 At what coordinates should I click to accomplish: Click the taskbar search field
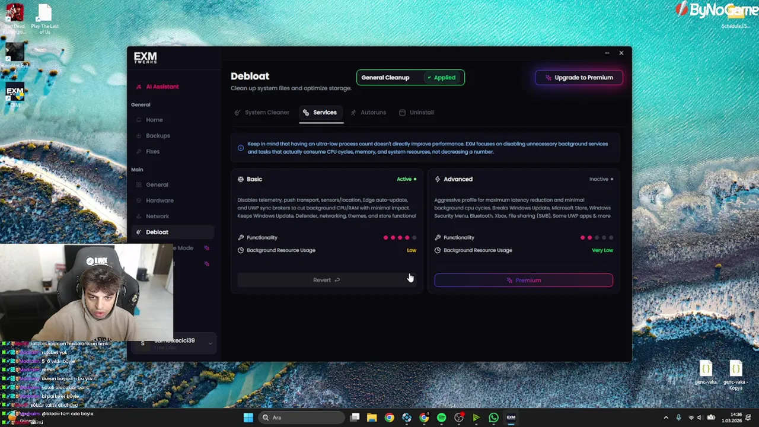coord(301,418)
